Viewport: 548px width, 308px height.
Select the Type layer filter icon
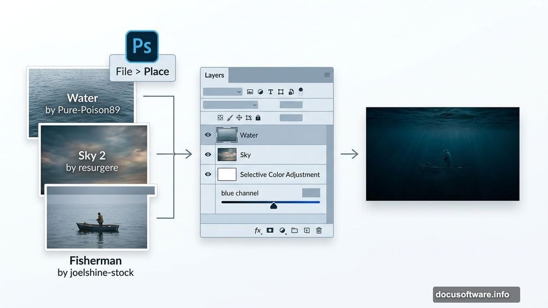271,91
